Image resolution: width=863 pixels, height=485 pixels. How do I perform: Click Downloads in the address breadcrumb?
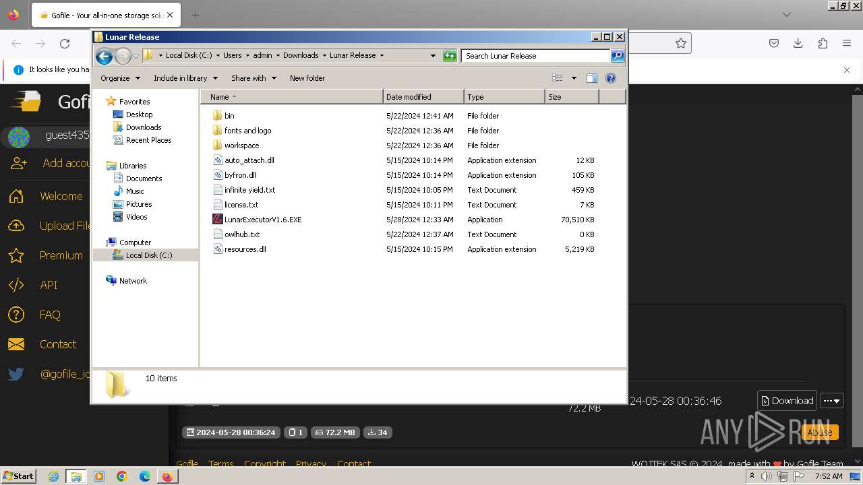coord(301,56)
